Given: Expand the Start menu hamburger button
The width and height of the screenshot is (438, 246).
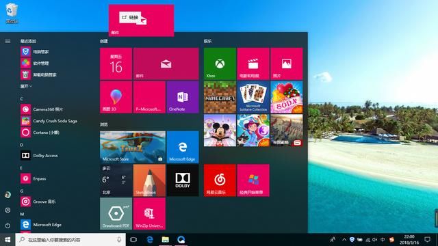Looking at the screenshot, I should point(8,41).
